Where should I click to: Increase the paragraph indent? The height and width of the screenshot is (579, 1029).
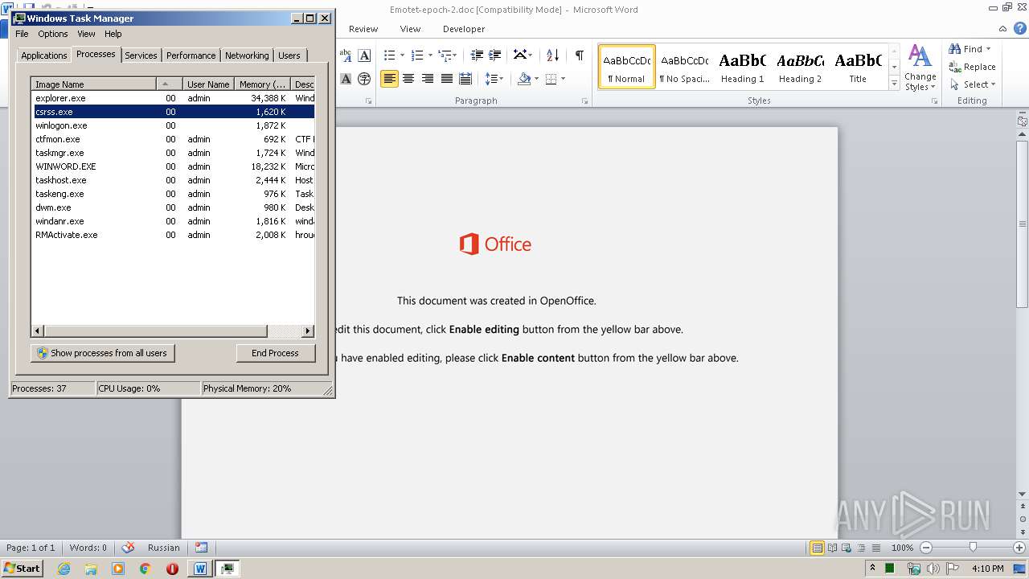point(497,55)
